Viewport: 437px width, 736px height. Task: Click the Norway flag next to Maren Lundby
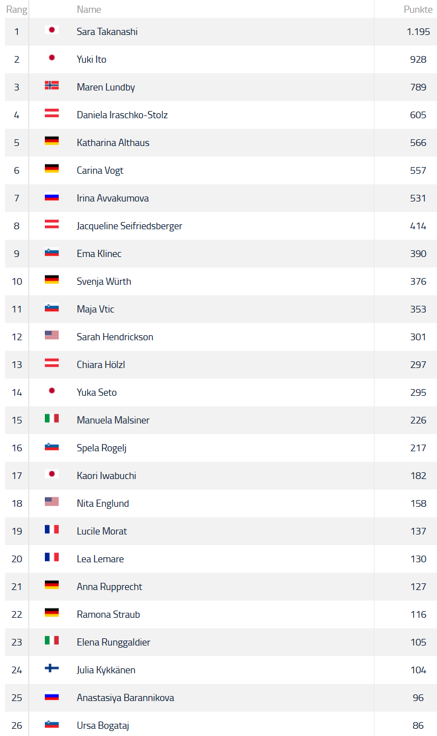pos(52,85)
